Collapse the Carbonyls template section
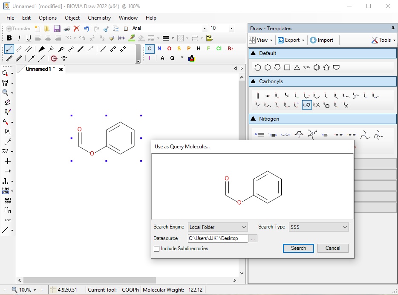The width and height of the screenshot is (398, 295). (253, 81)
